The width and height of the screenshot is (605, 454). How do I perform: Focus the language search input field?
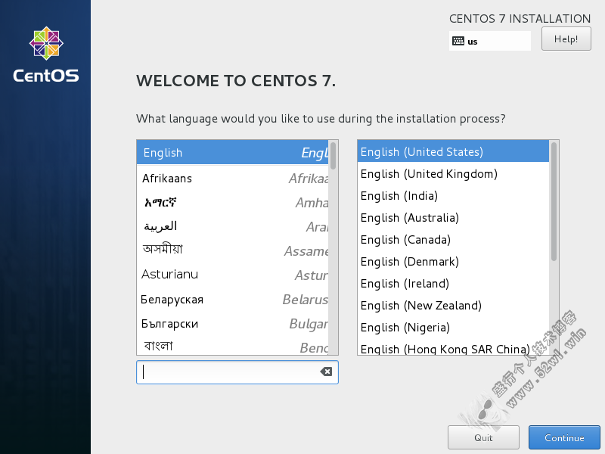(237, 372)
